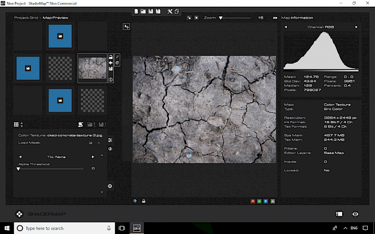Open info icon on the selected map
The height and width of the screenshot is (234, 375).
click(110, 80)
